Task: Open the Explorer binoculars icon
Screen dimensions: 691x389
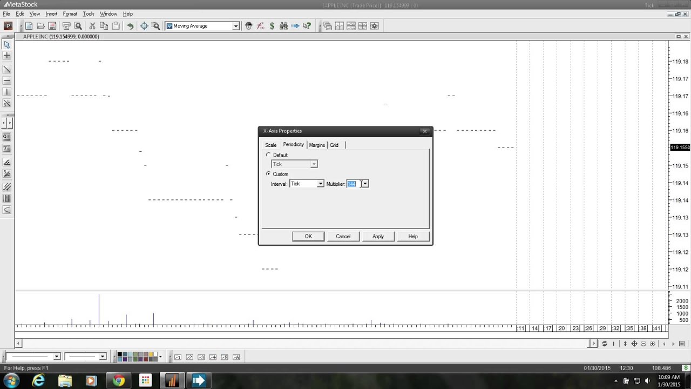Action: pos(283,26)
